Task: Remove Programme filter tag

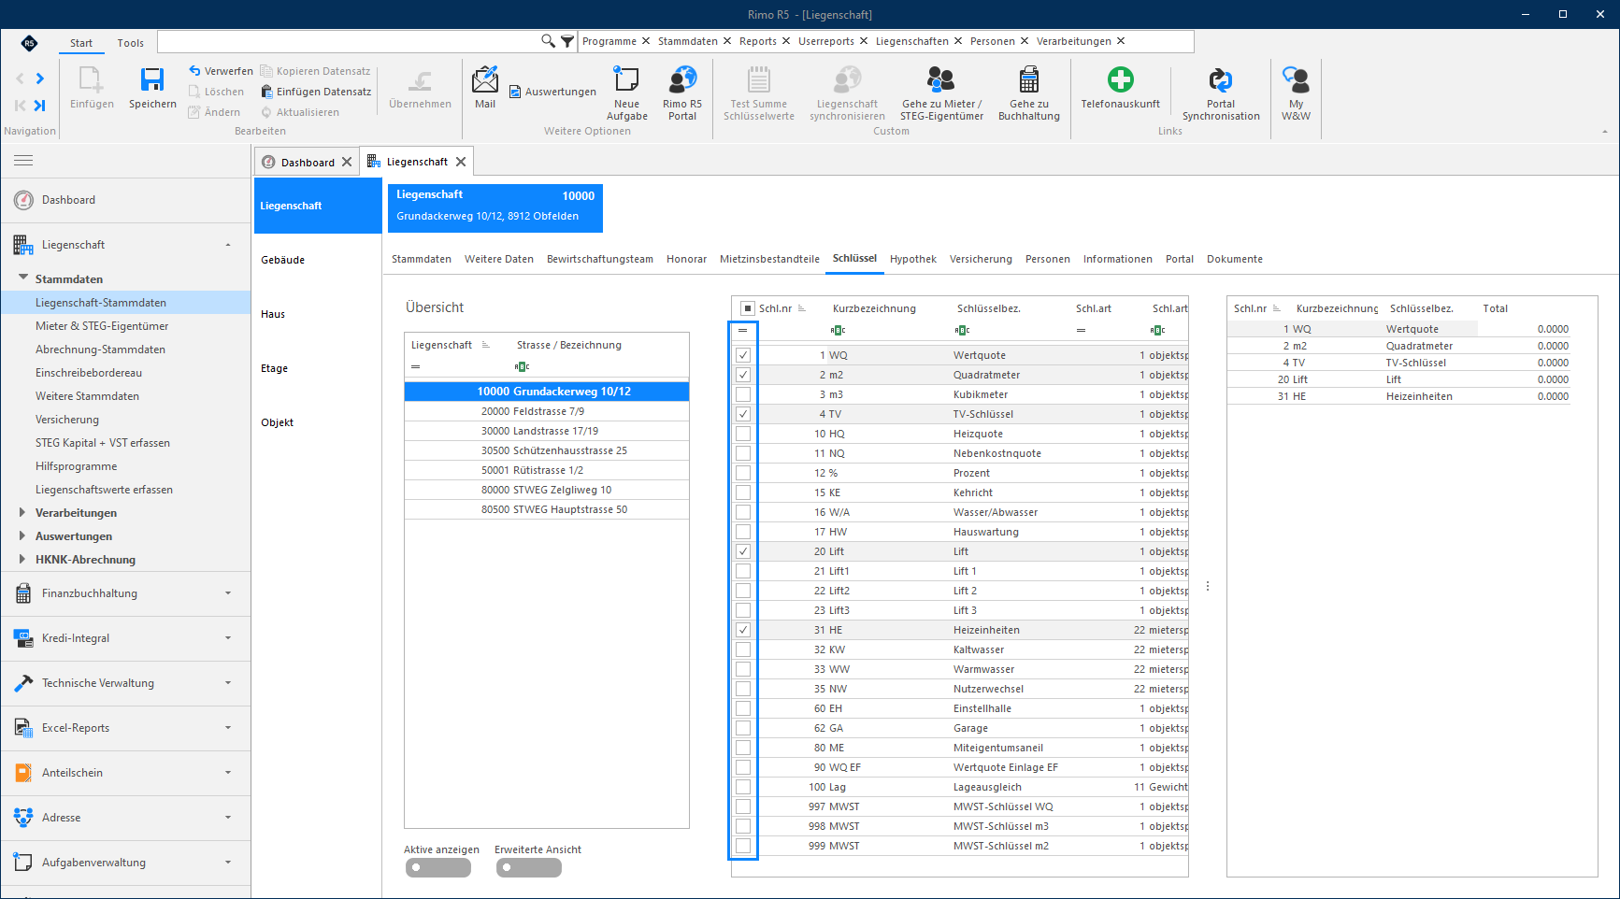Action: 646,41
